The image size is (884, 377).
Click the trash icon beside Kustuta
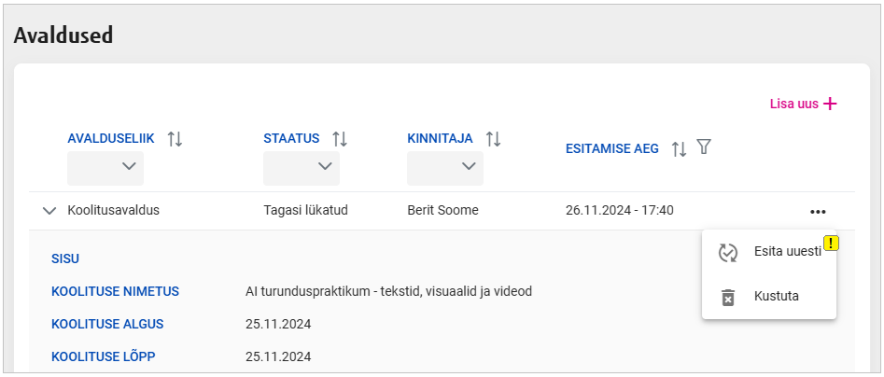(x=728, y=297)
